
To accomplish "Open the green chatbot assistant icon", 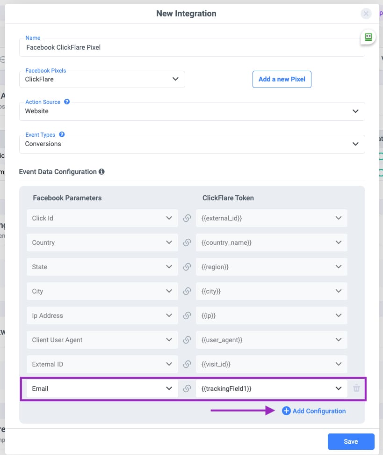I will [368, 37].
